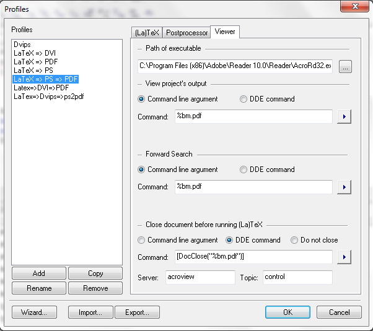Browse for executable path with ellipsis button
This screenshot has height=331, width=373.
pyautogui.click(x=345, y=67)
